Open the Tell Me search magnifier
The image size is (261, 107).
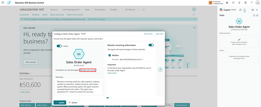(233, 3)
